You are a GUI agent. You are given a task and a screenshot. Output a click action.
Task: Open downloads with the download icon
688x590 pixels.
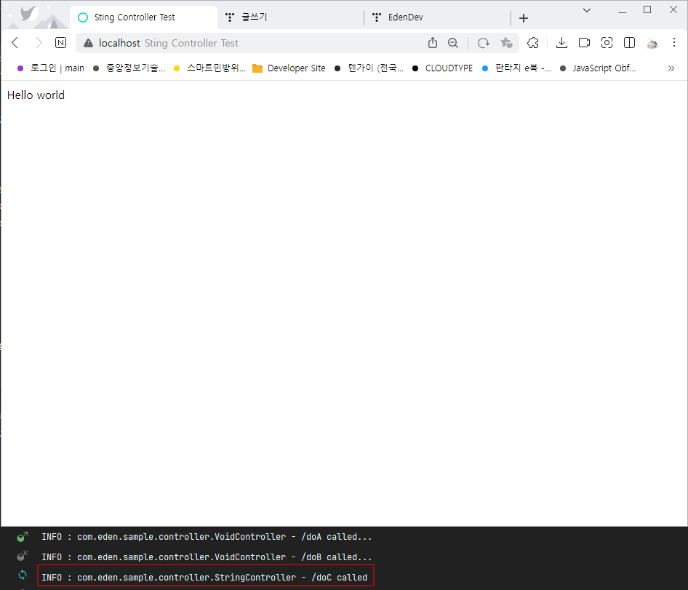[x=561, y=43]
